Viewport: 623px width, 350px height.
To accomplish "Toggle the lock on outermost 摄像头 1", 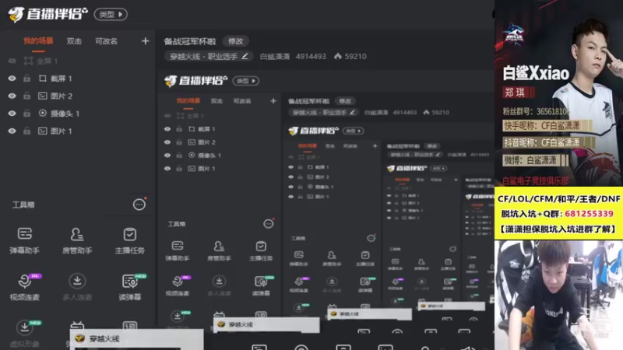I will coord(26,114).
